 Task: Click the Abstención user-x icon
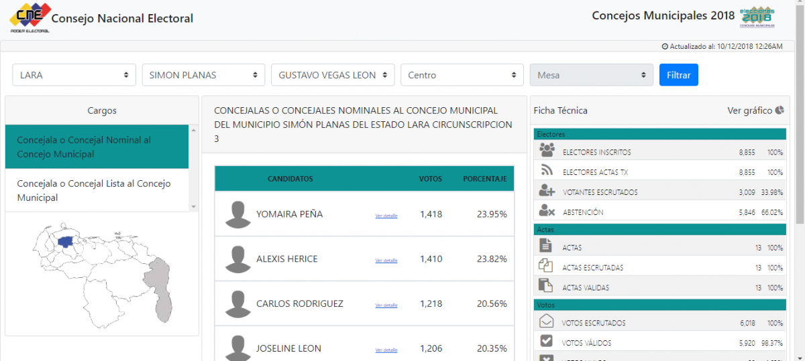547,211
